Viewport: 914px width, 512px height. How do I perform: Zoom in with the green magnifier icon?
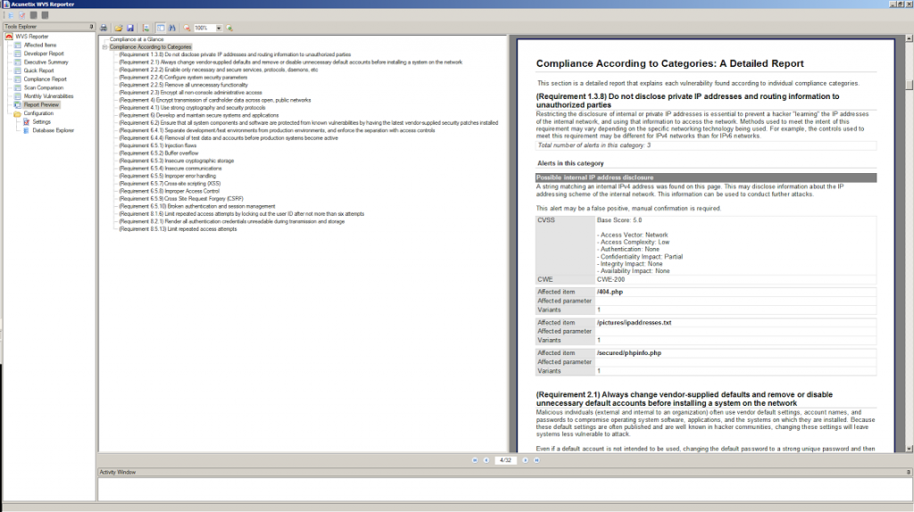coord(229,28)
